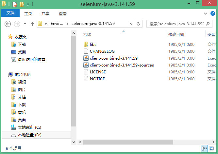Screen dimensions: 218x154
Task: Select 收藏夹 in the navigation pane
Action: click(21, 37)
